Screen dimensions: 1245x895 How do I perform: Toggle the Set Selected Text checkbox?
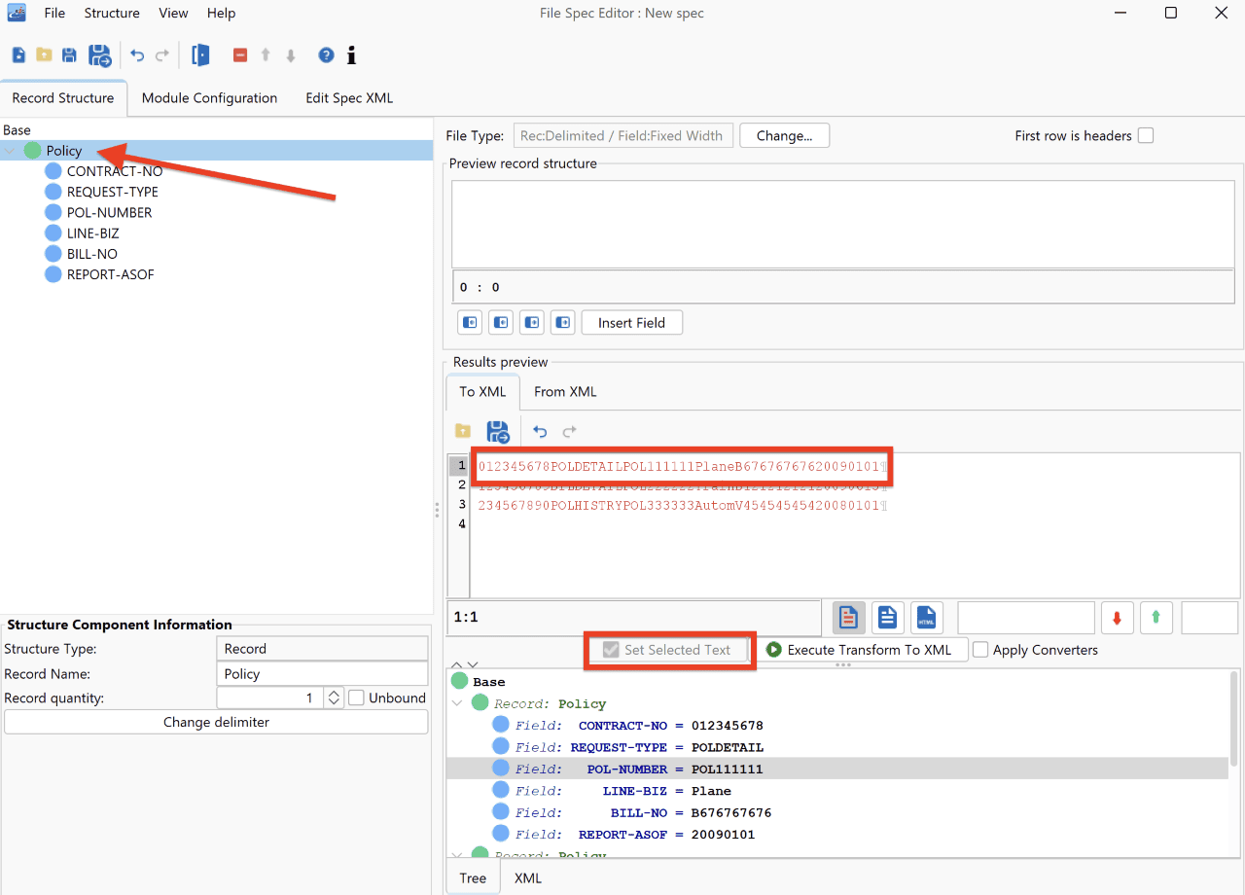pyautogui.click(x=611, y=650)
